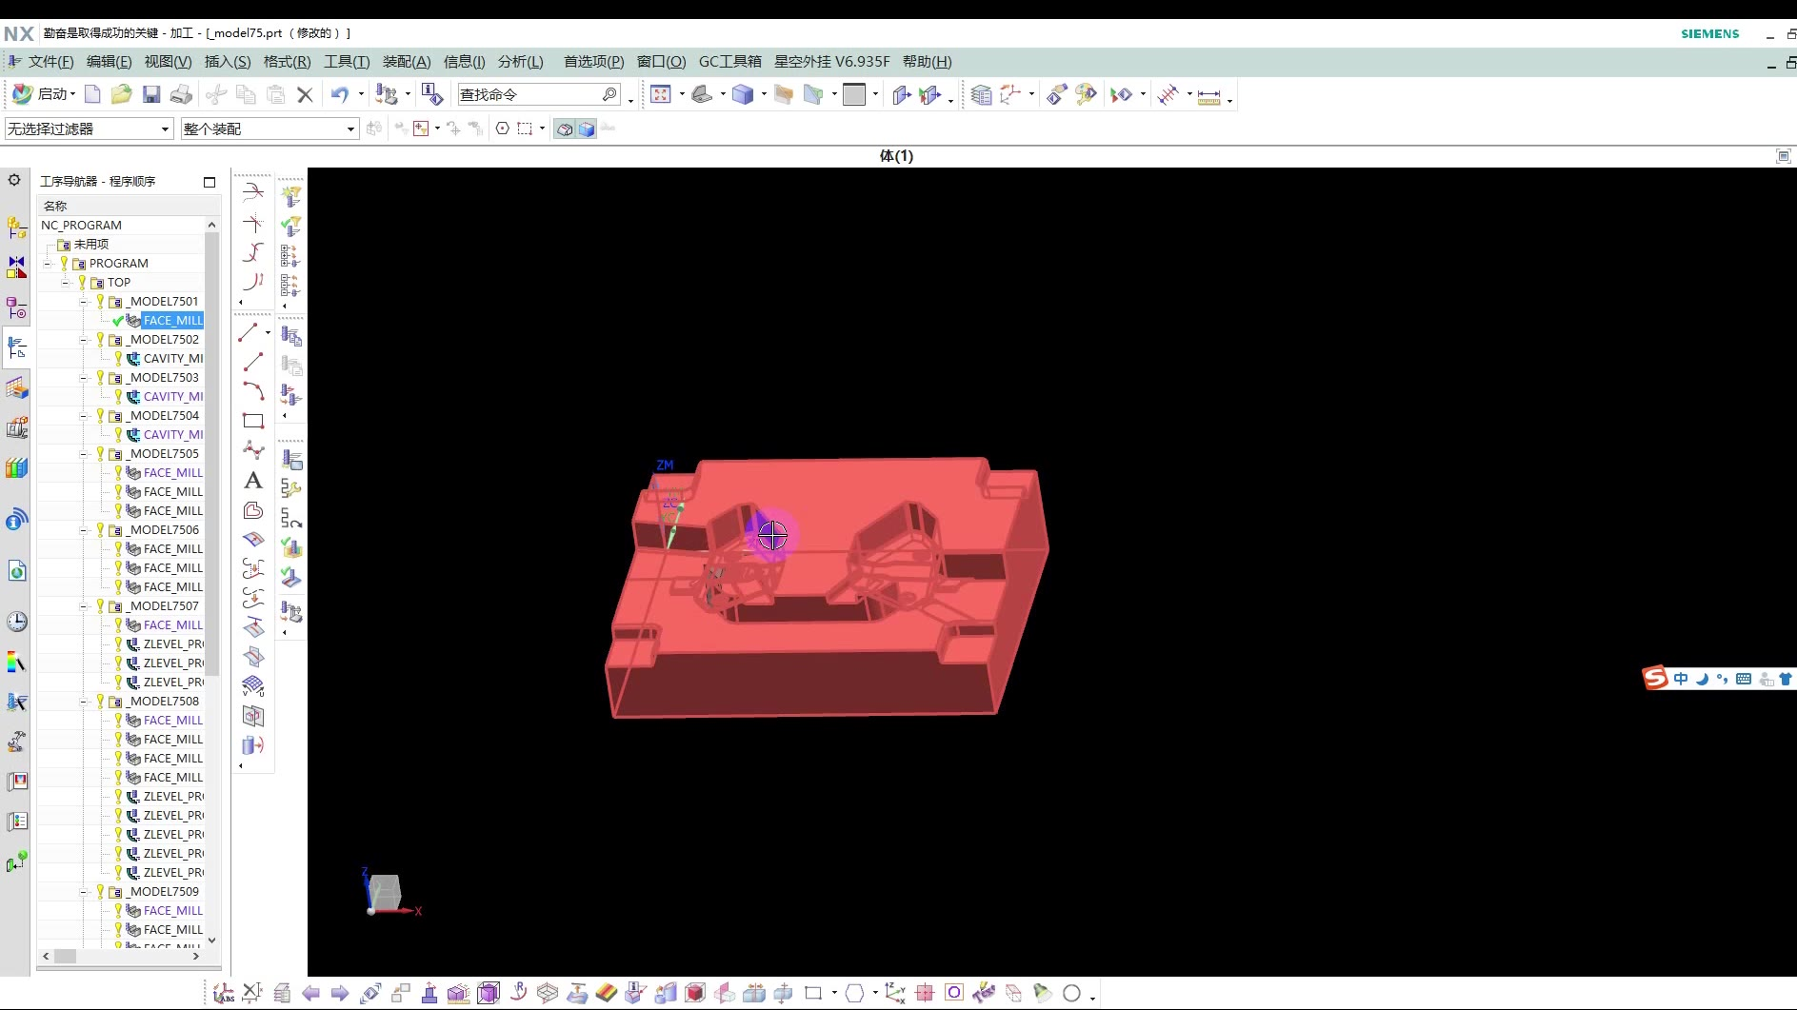Open the History clock sidebar icon

coord(17,622)
